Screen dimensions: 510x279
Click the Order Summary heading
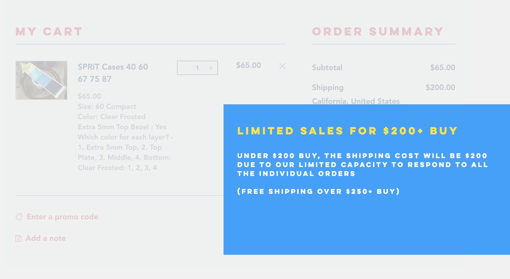[378, 32]
